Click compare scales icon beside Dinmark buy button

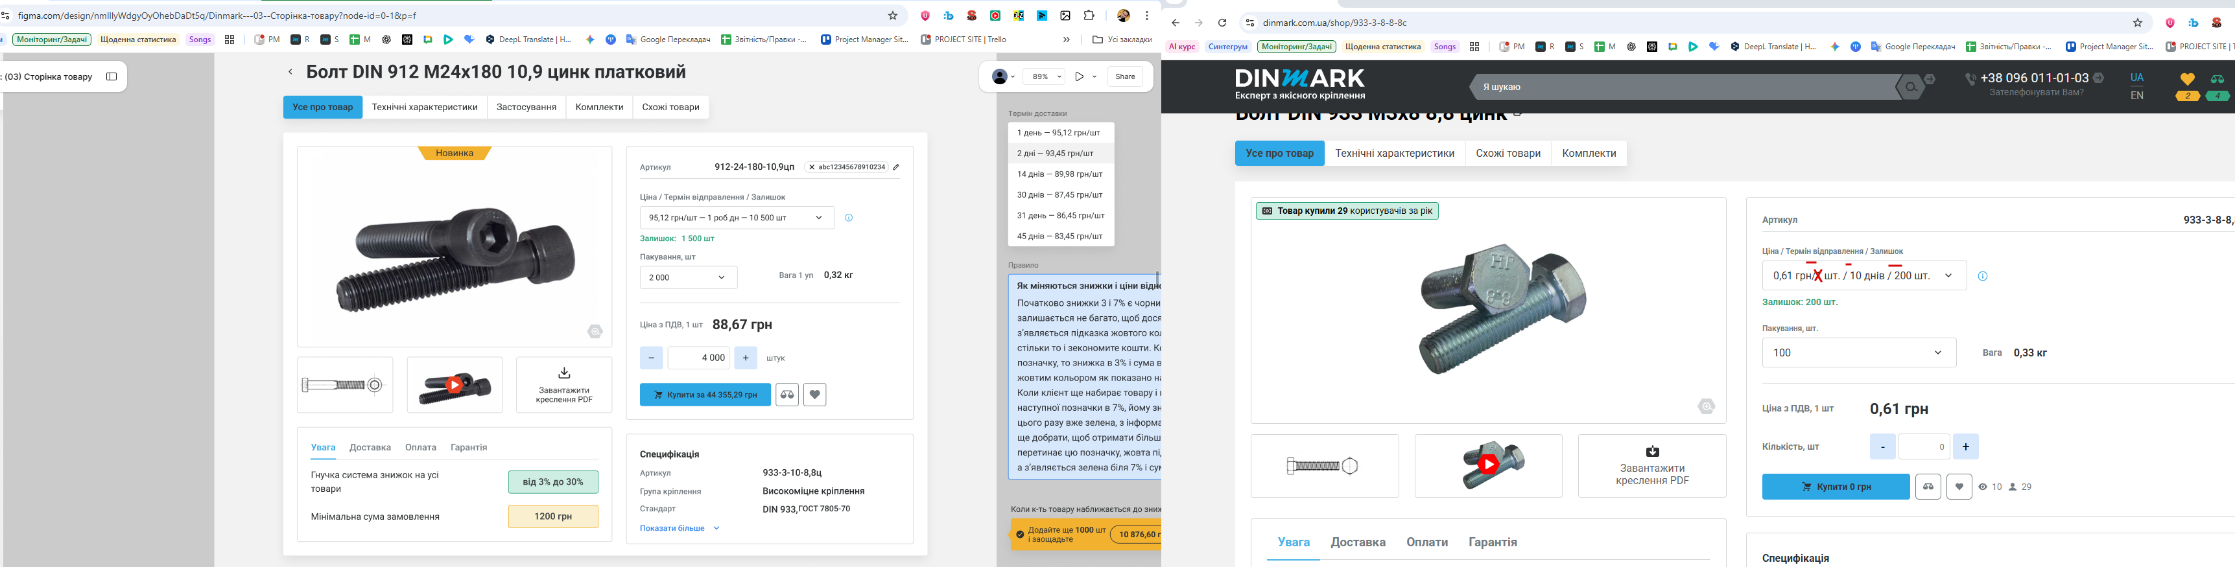pos(1928,487)
